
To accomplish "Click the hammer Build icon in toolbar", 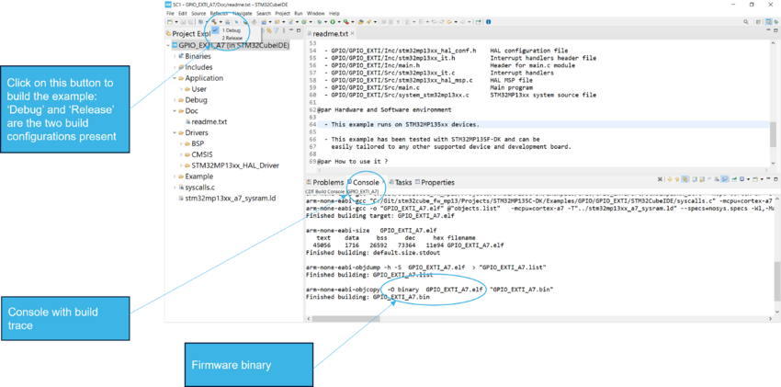I will (x=214, y=22).
